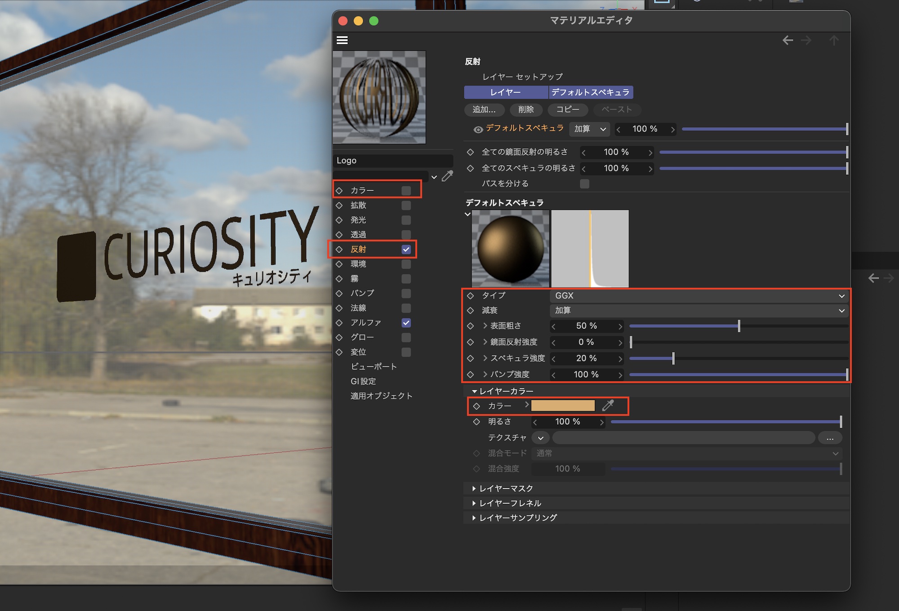This screenshot has height=611, width=899.
Task: Select the デフォルトスペキュラ tab
Action: point(590,92)
